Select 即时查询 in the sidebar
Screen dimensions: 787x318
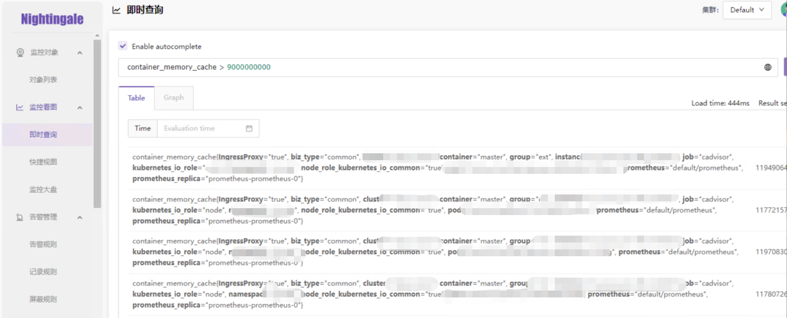pos(43,135)
